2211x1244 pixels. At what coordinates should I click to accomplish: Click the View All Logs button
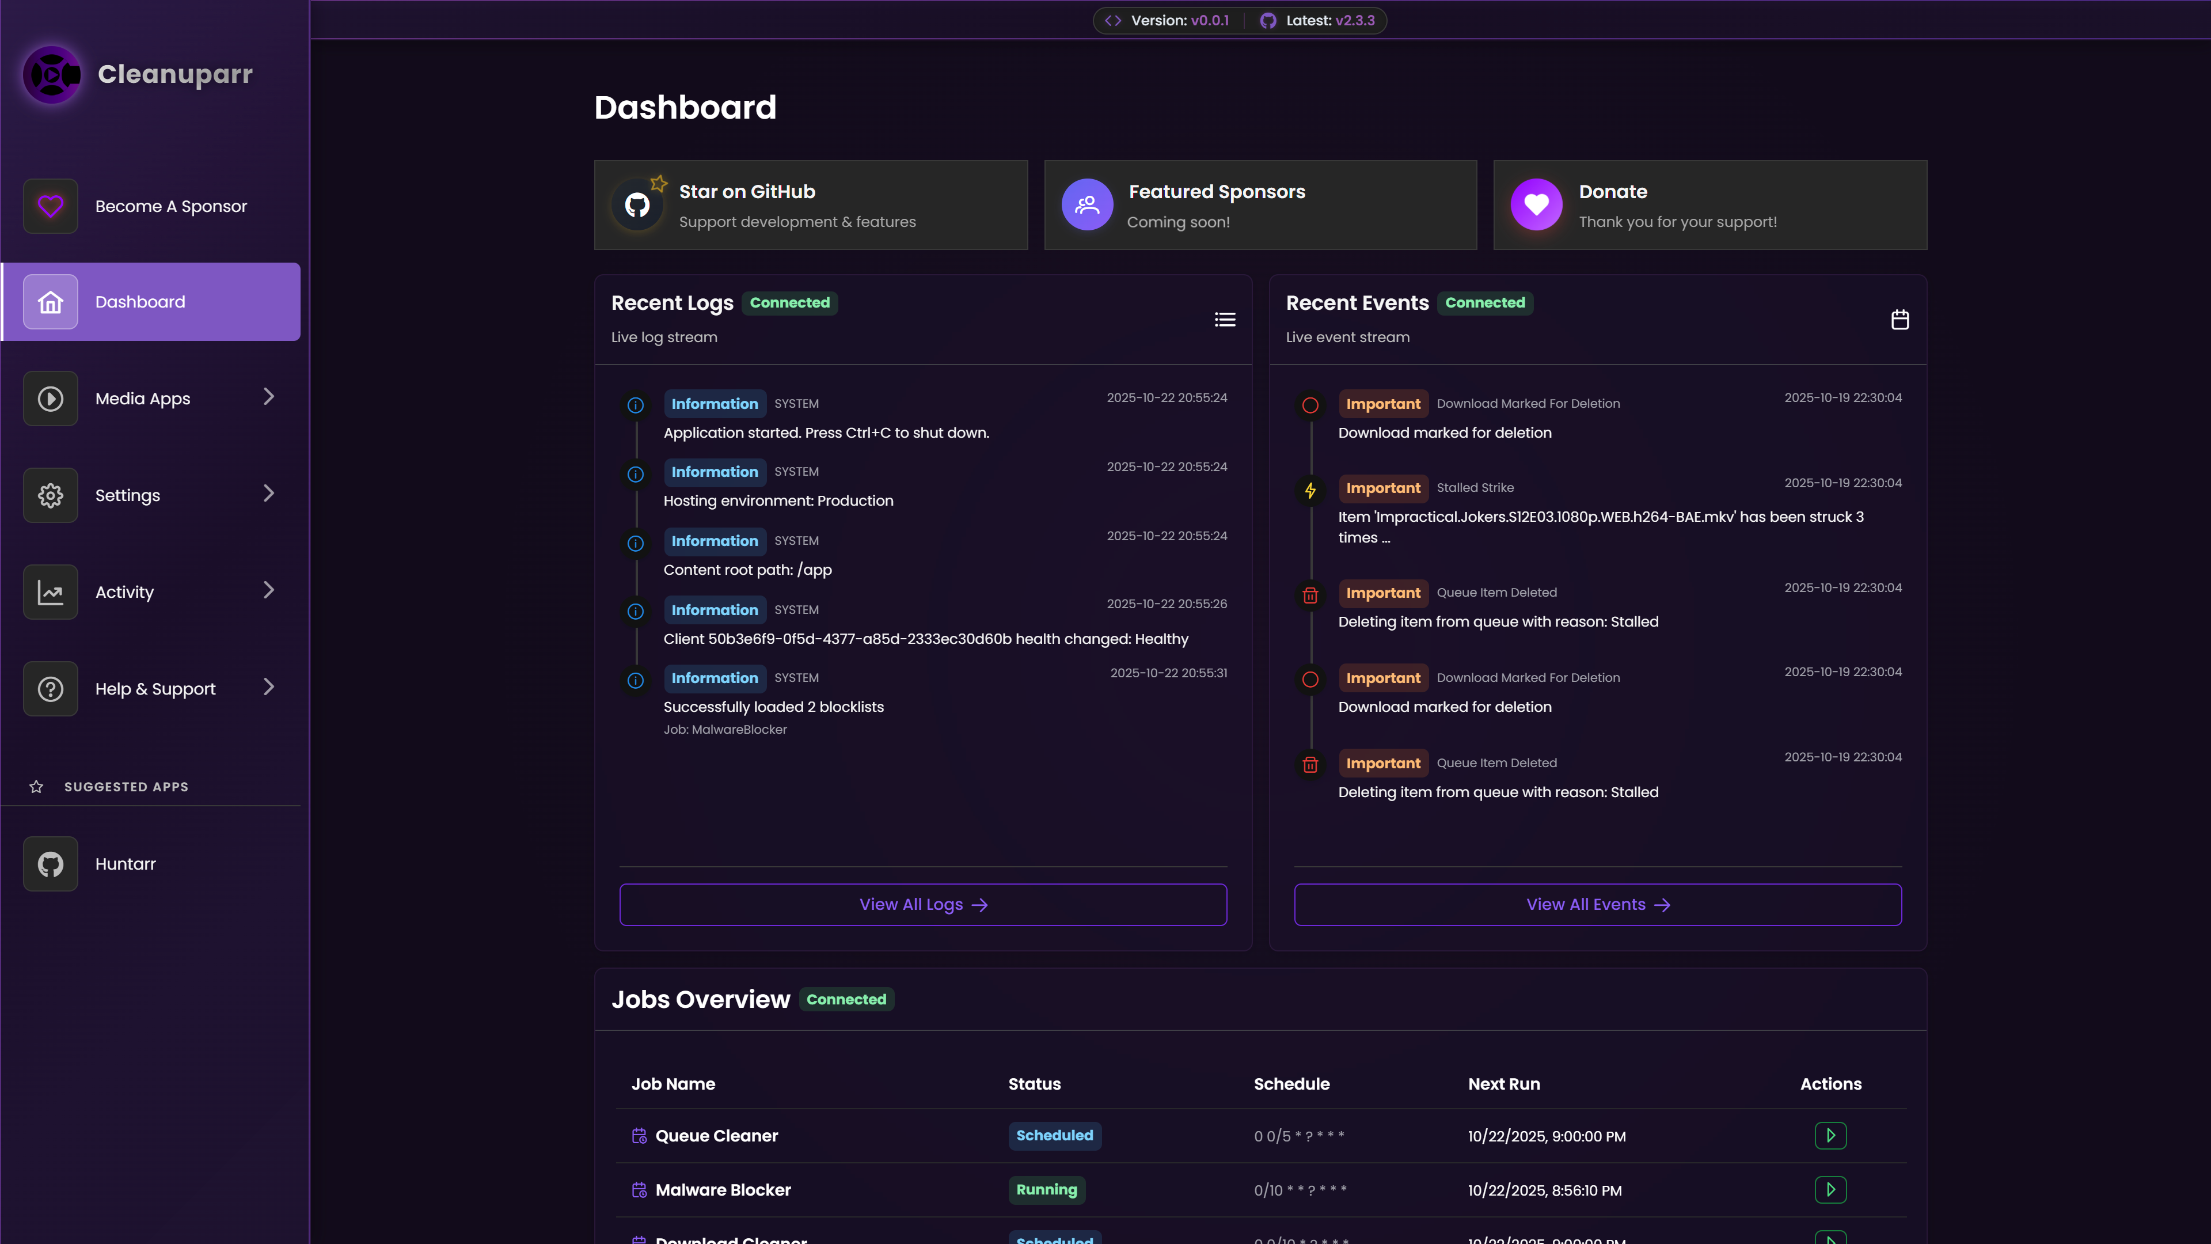[922, 904]
